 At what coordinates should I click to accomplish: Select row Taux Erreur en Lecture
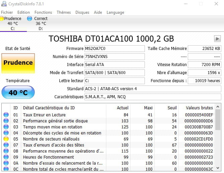point(108,115)
